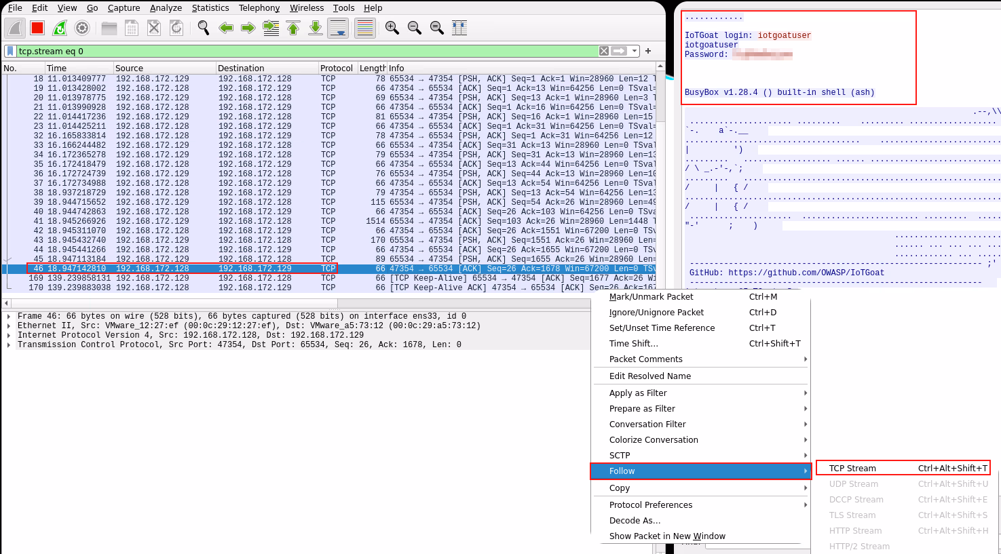The image size is (1001, 554).
Task: Go to the last packet with the down arrow icon
Action: [x=315, y=28]
